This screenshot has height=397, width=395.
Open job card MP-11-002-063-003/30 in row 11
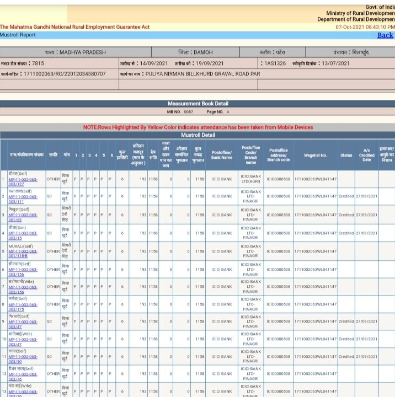point(23,359)
